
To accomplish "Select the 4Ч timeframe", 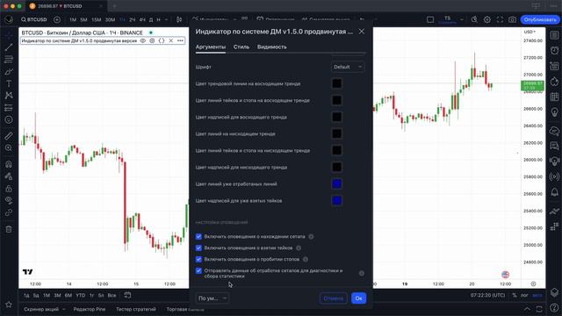I will click(x=142, y=19).
